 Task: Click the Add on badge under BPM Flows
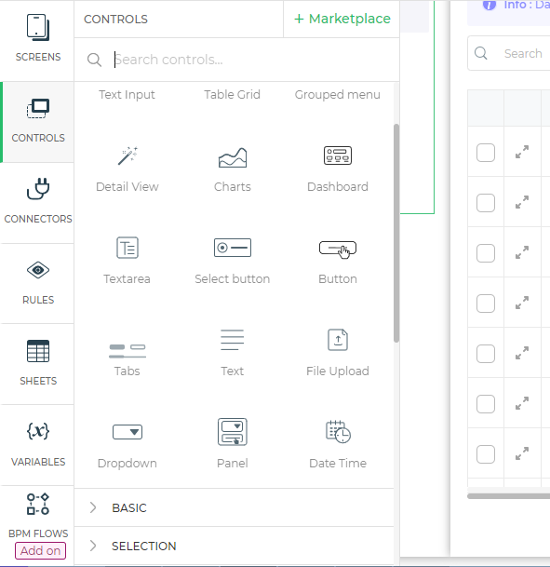[40, 551]
